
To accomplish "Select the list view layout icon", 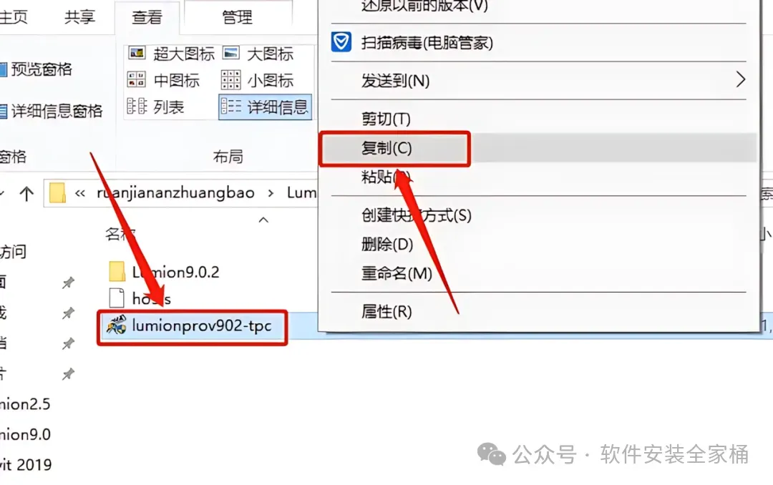I will 137,106.
